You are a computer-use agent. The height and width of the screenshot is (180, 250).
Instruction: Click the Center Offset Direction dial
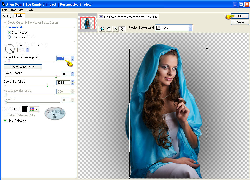click(10, 49)
